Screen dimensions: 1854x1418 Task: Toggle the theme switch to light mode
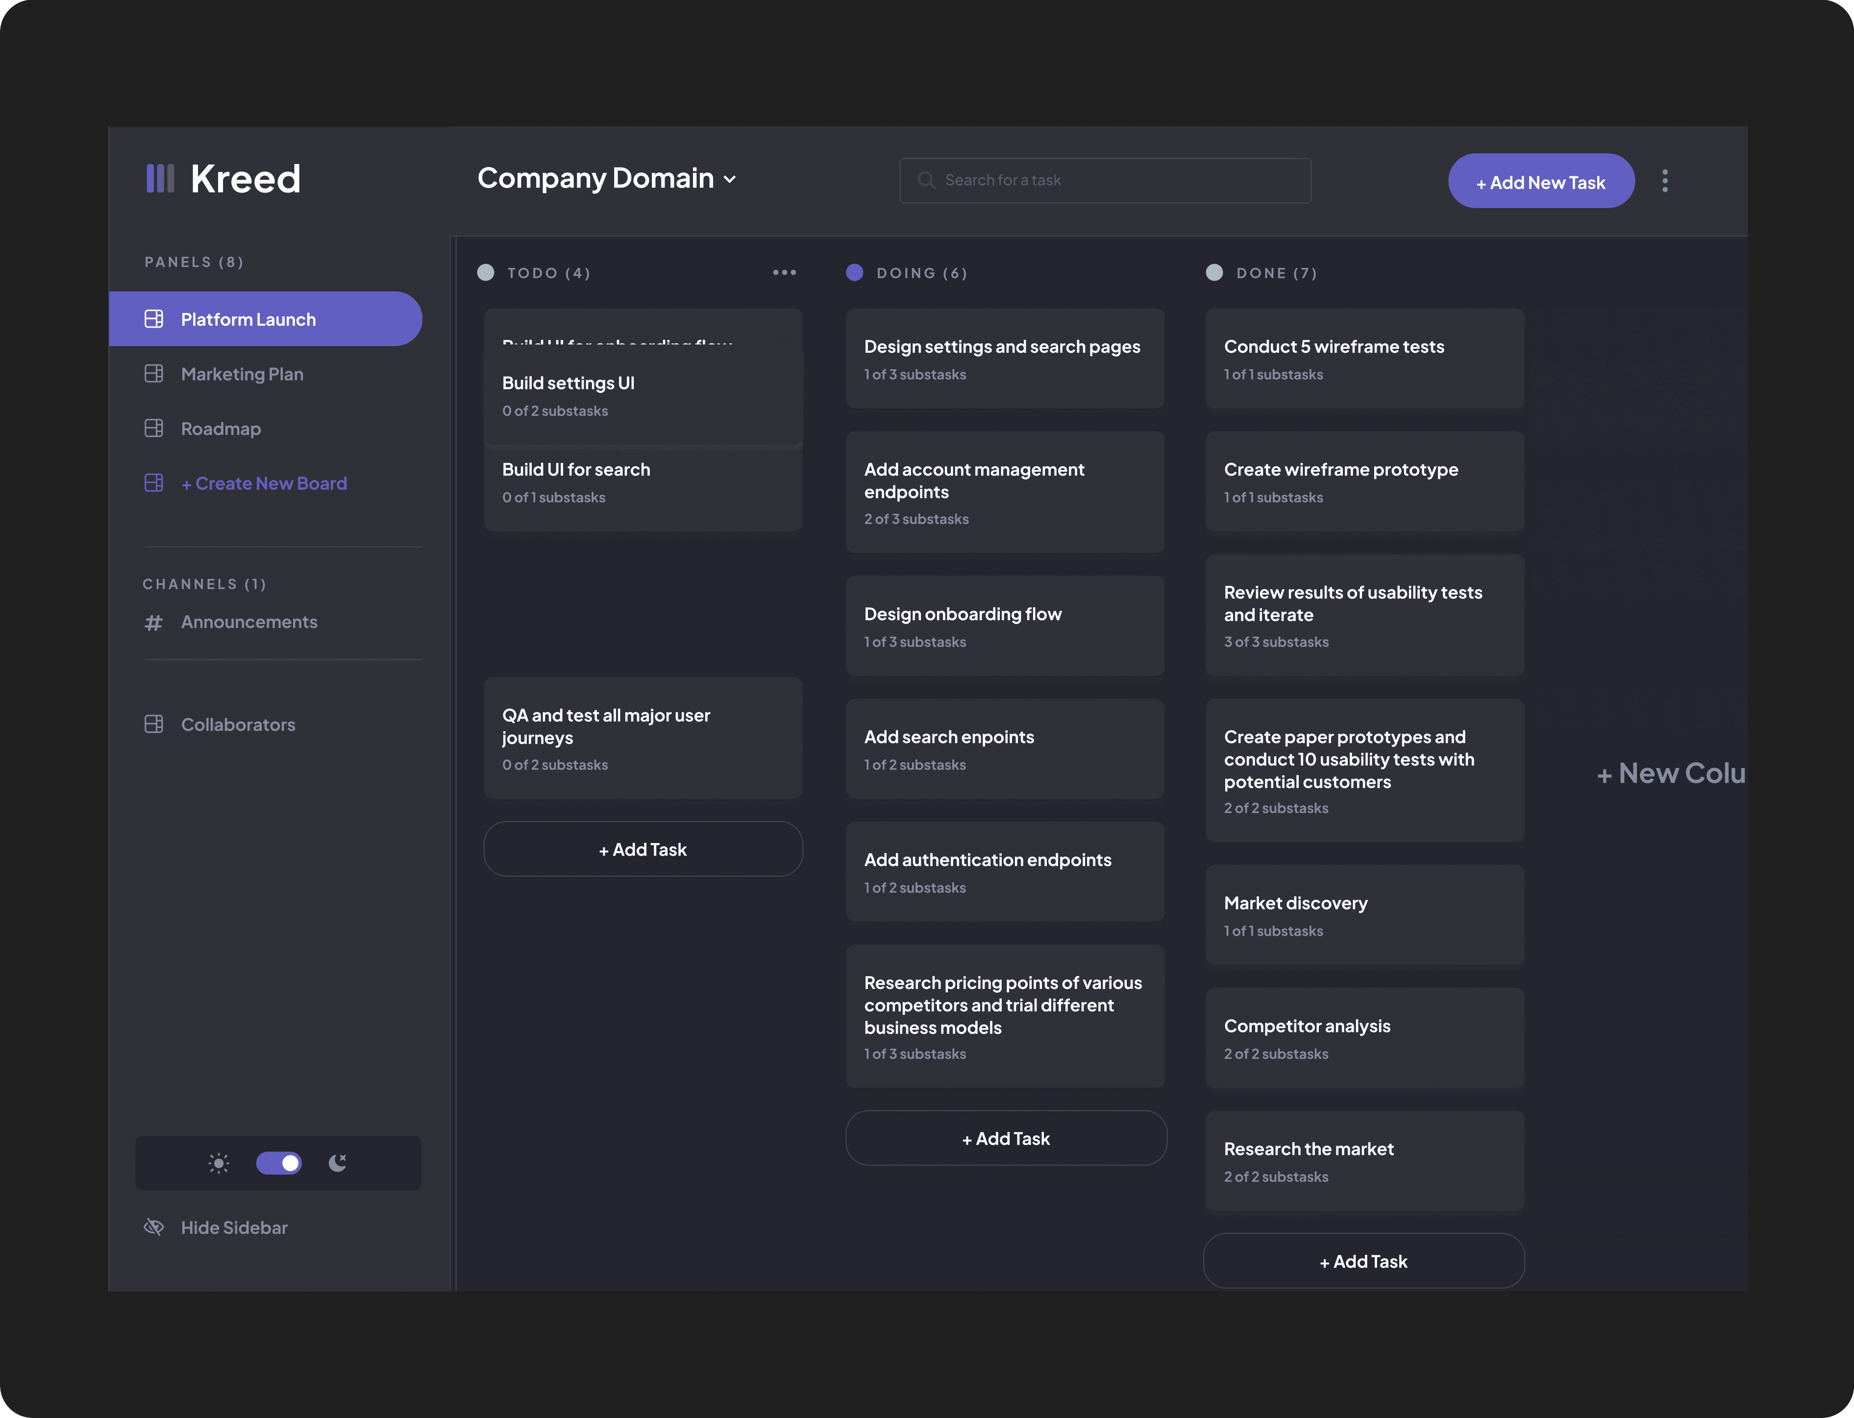click(279, 1163)
